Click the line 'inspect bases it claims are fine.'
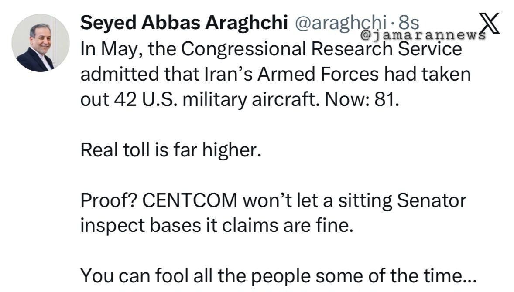Screen dimensions: 514x292 pyautogui.click(x=217, y=226)
